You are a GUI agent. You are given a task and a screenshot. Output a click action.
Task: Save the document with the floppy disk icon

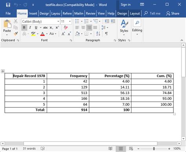click(8, 5)
